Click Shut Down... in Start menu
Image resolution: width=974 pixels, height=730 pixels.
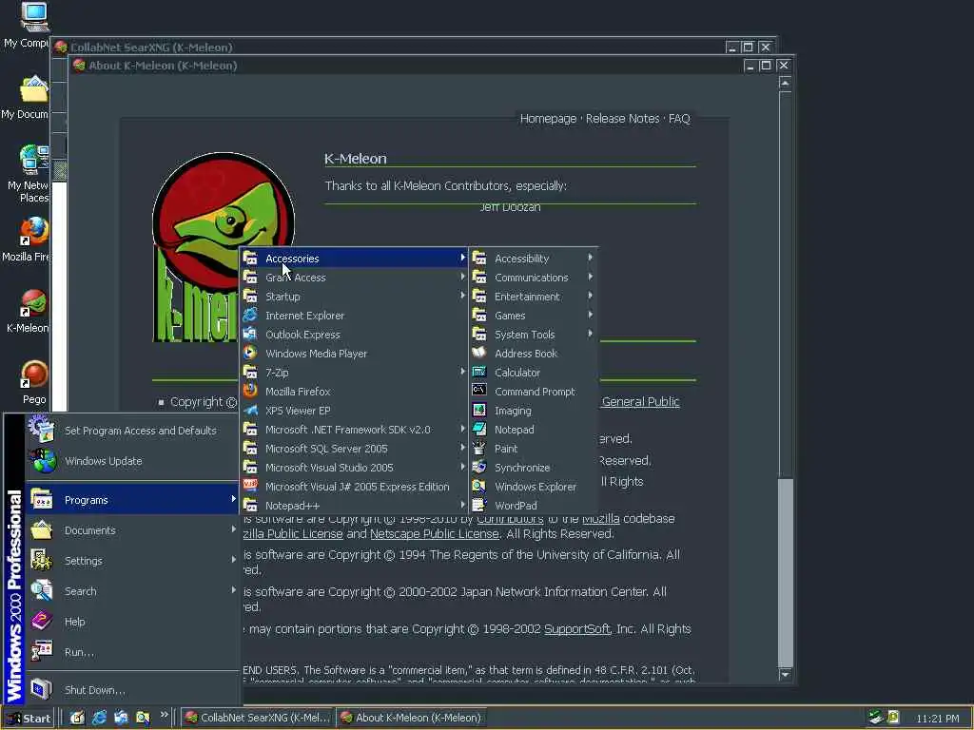coord(132,690)
